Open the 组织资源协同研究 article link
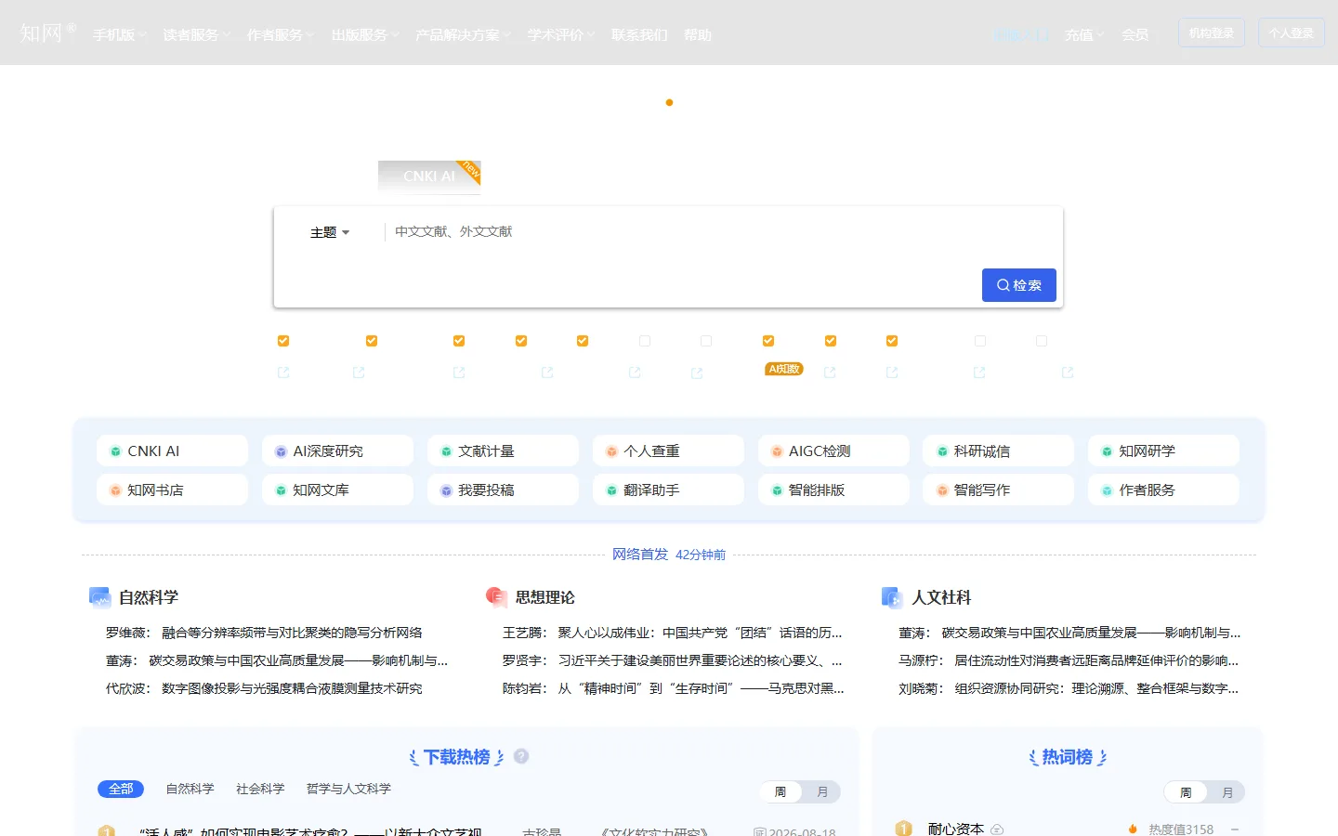The height and width of the screenshot is (836, 1338). coord(1096,688)
